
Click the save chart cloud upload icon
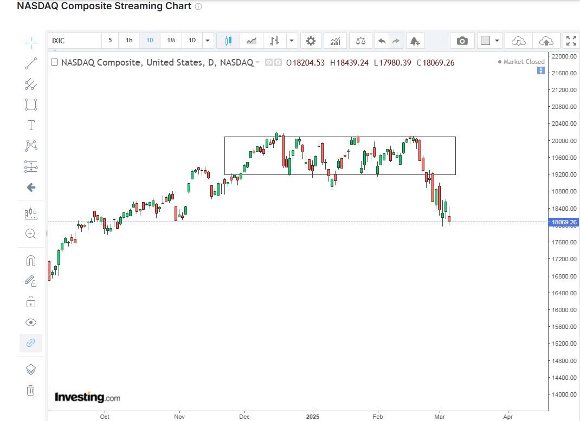coord(546,41)
